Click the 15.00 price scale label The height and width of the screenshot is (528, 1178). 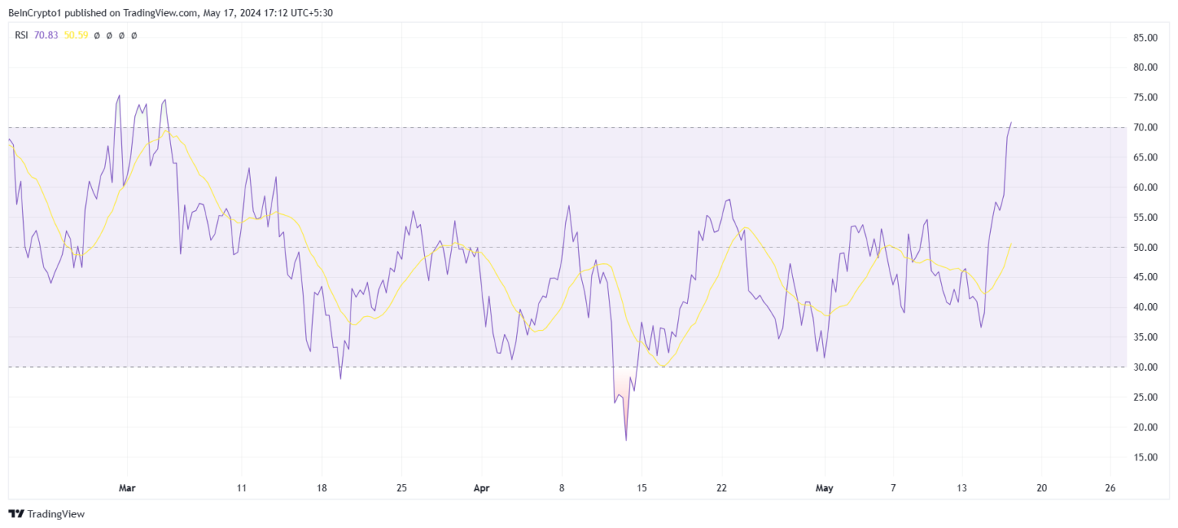(x=1147, y=457)
